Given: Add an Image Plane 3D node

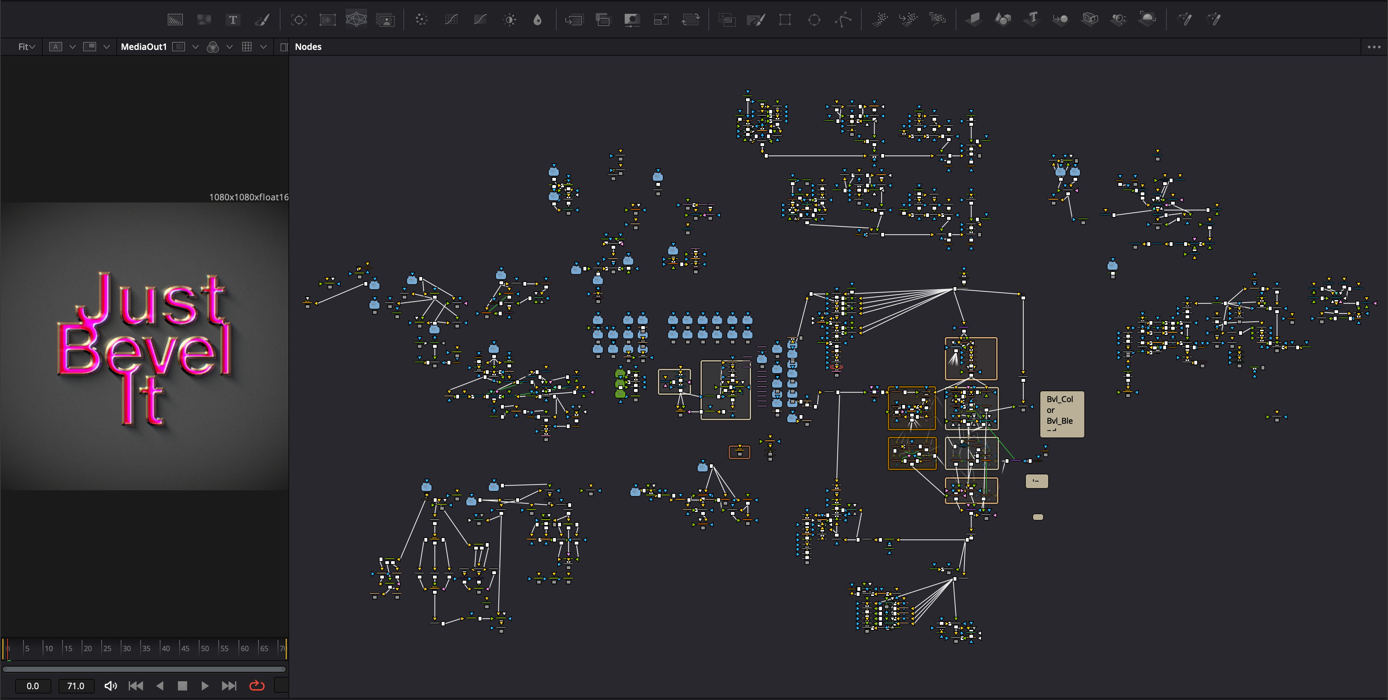Looking at the screenshot, I should point(974,20).
